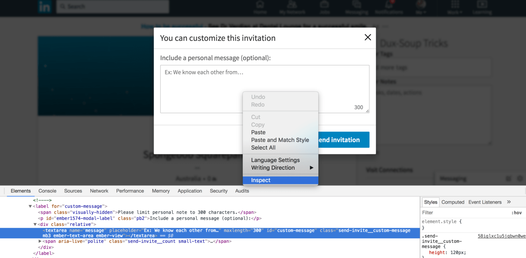Screen dimensions: 526x258
Task: Open the Sources tab
Action: pos(73,191)
